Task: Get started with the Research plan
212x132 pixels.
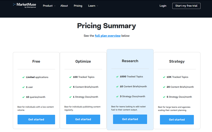Action: click(130, 119)
